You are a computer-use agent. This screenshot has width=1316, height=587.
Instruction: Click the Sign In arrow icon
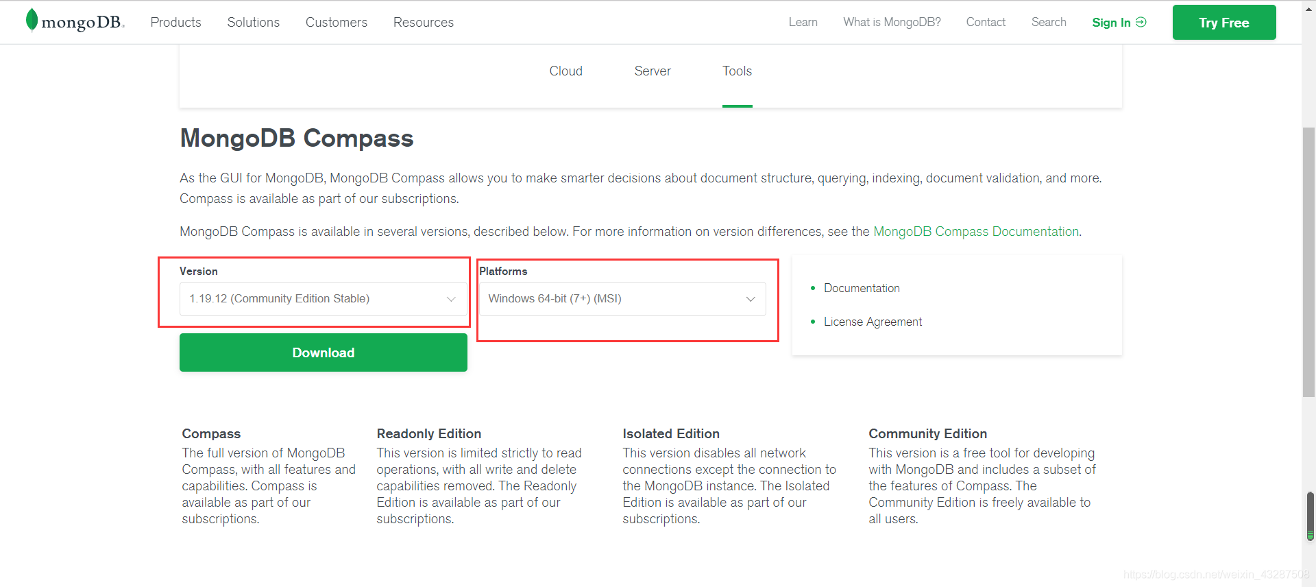[x=1141, y=22]
